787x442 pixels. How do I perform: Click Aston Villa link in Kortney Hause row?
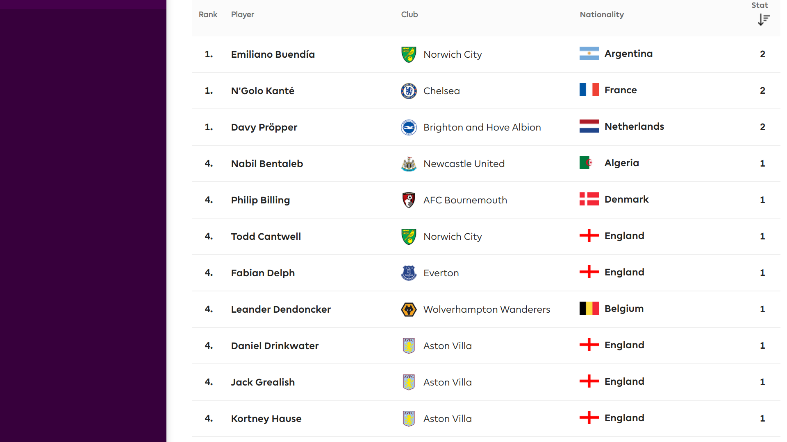click(448, 419)
